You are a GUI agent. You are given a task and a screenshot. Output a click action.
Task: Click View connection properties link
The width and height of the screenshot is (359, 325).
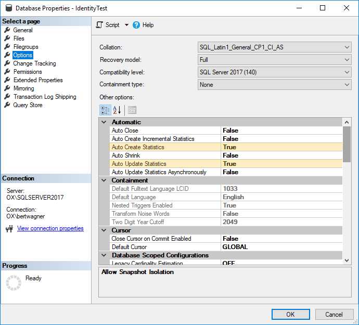[50, 228]
